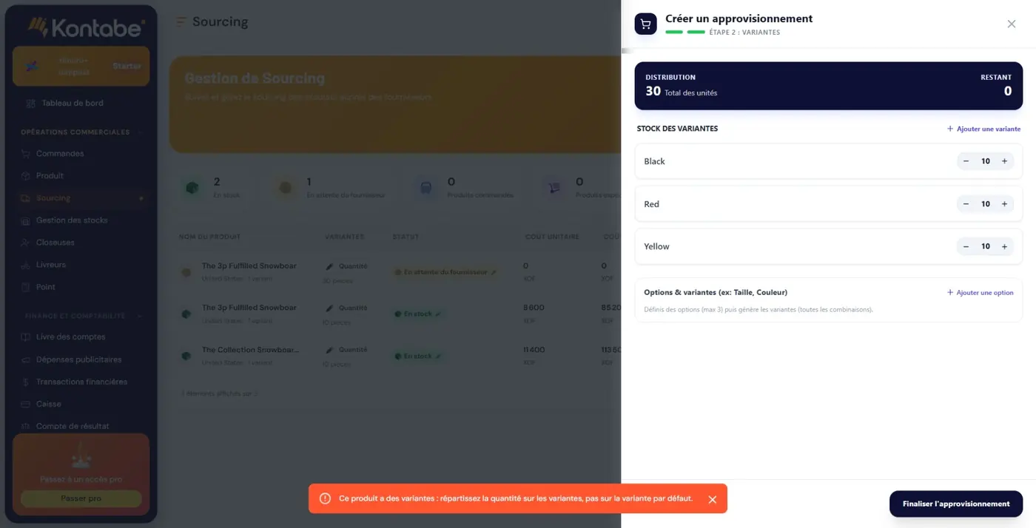Close the Créer un approvisionnement panel
The width and height of the screenshot is (1036, 528).
point(1012,24)
